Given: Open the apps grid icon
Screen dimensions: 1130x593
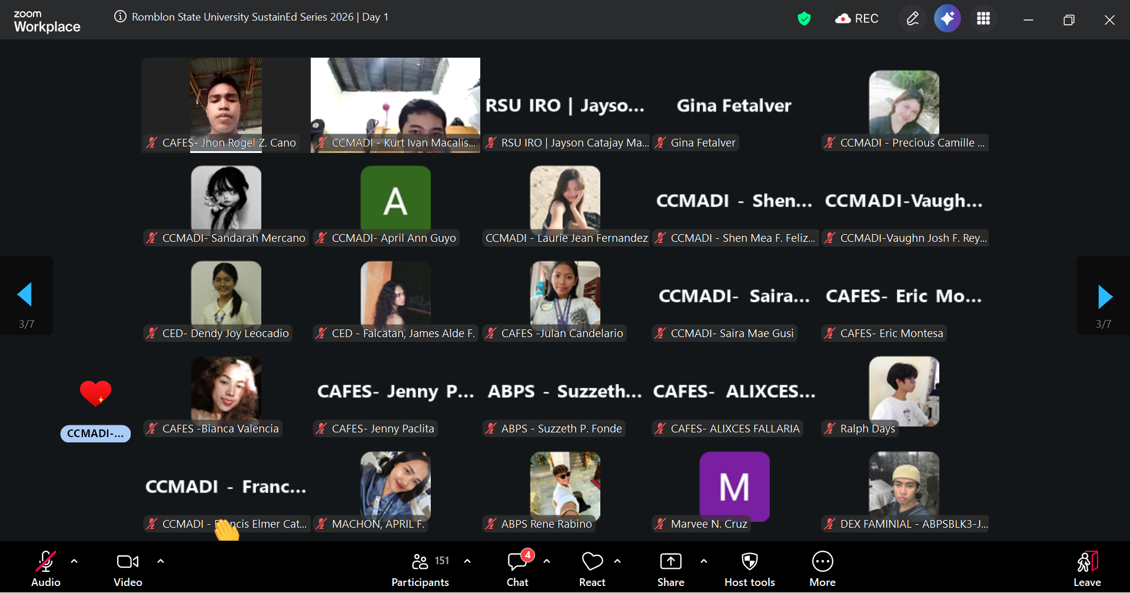Looking at the screenshot, I should (983, 19).
